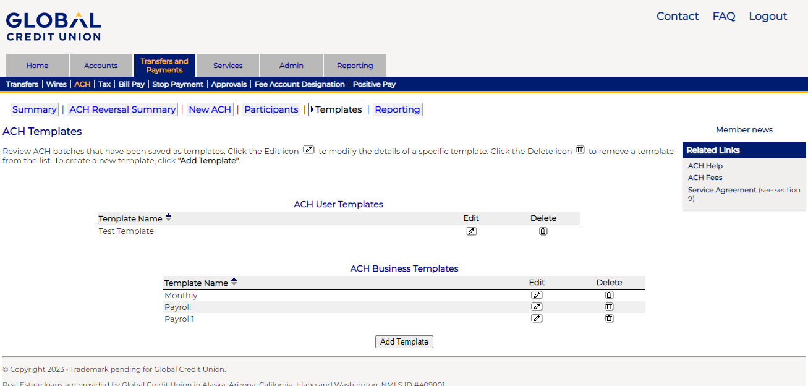The image size is (808, 386).
Task: Click the ACH User Templates heading
Action: tap(338, 204)
